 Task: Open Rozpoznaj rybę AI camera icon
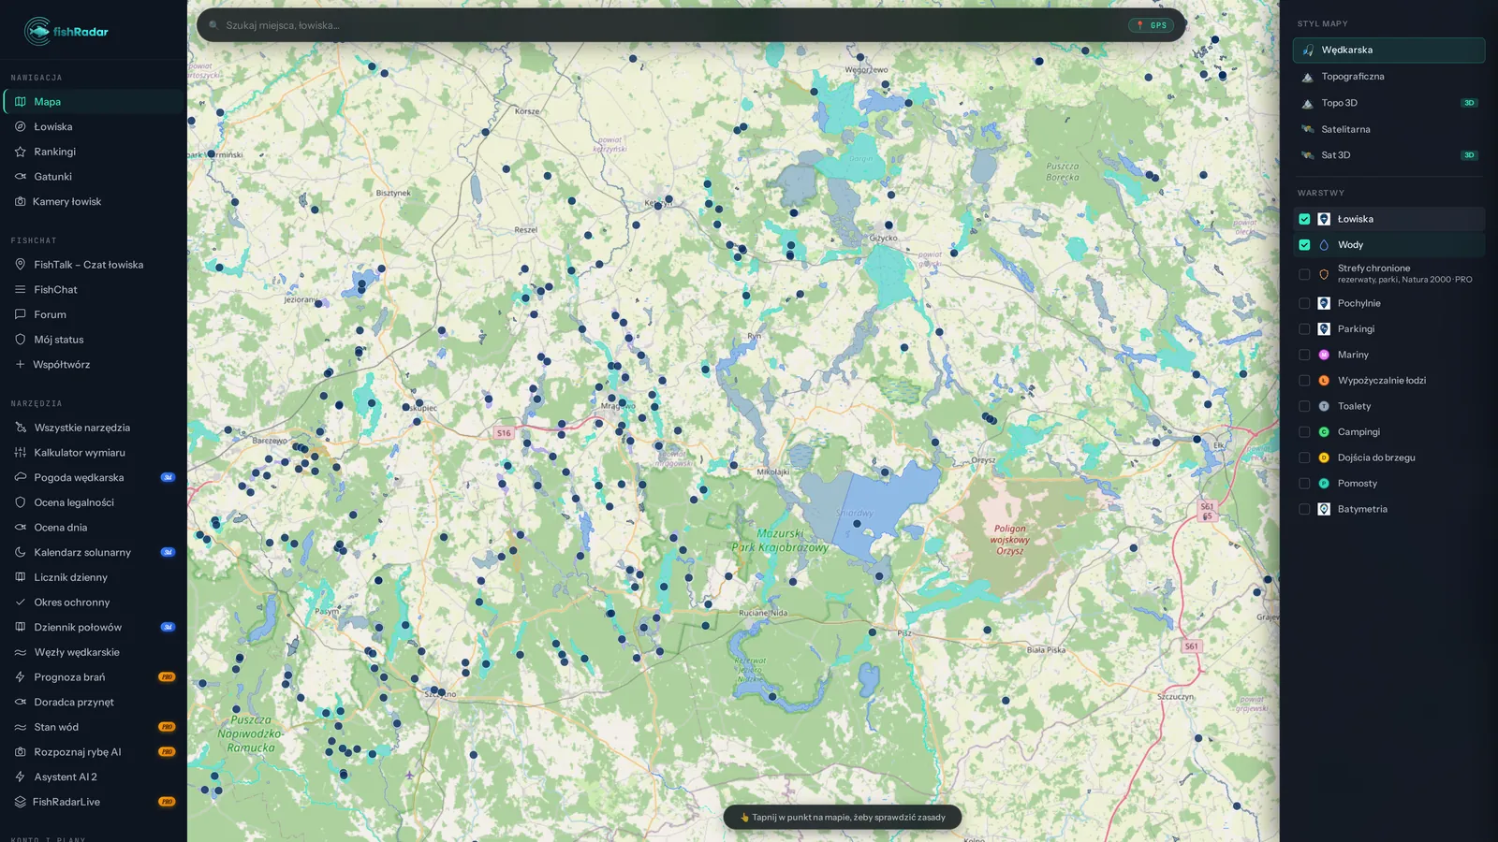[x=21, y=752]
